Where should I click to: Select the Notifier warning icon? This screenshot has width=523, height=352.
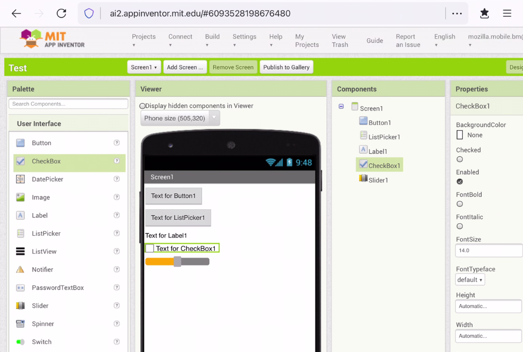pyautogui.click(x=20, y=269)
